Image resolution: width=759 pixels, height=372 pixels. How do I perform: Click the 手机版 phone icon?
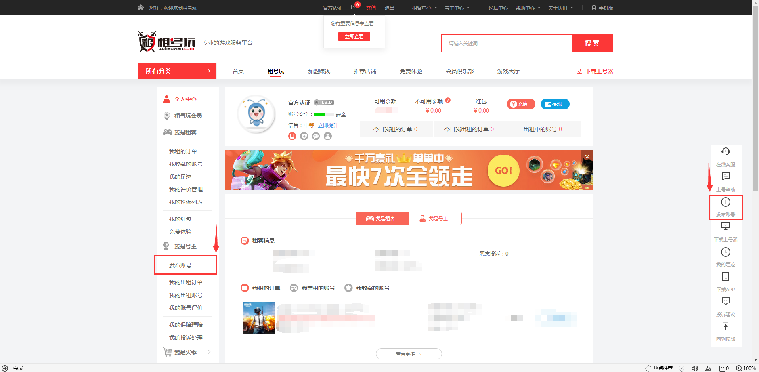[x=594, y=8]
